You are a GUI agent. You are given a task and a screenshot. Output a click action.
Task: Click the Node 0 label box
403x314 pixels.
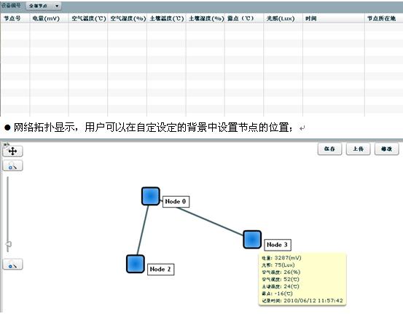(176, 202)
